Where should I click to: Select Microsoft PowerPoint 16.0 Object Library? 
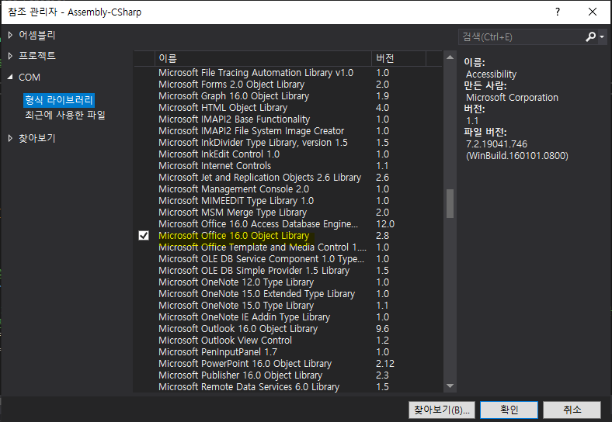click(x=288, y=364)
